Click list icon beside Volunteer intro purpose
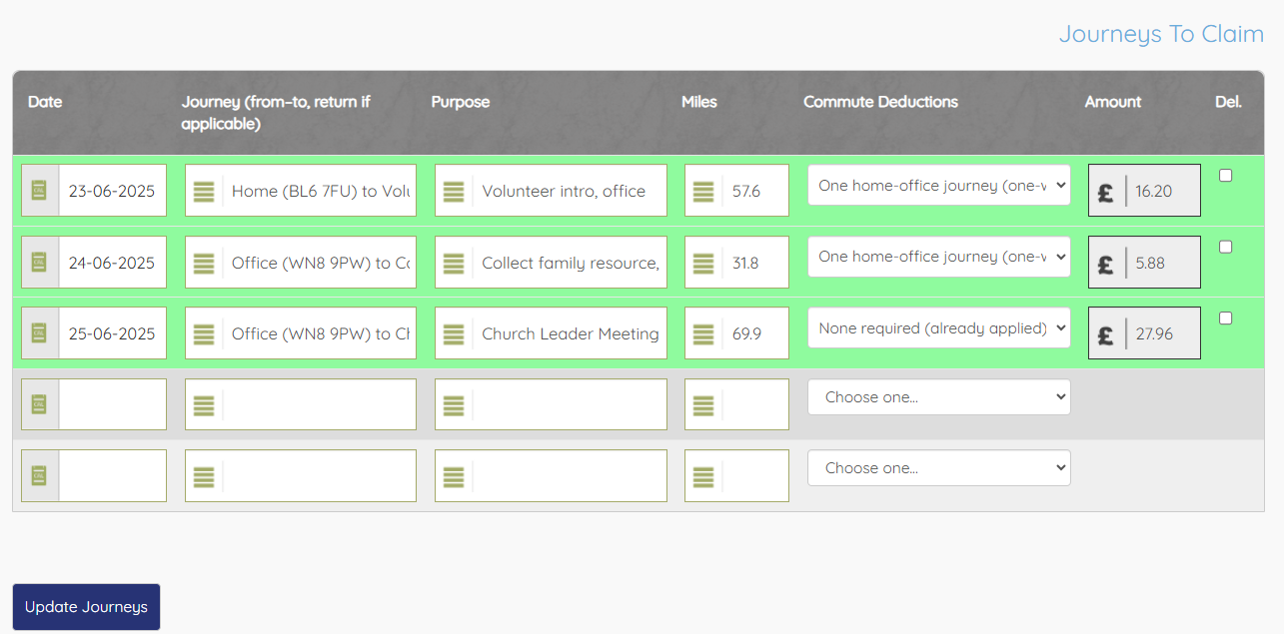The image size is (1284, 634). tap(454, 191)
